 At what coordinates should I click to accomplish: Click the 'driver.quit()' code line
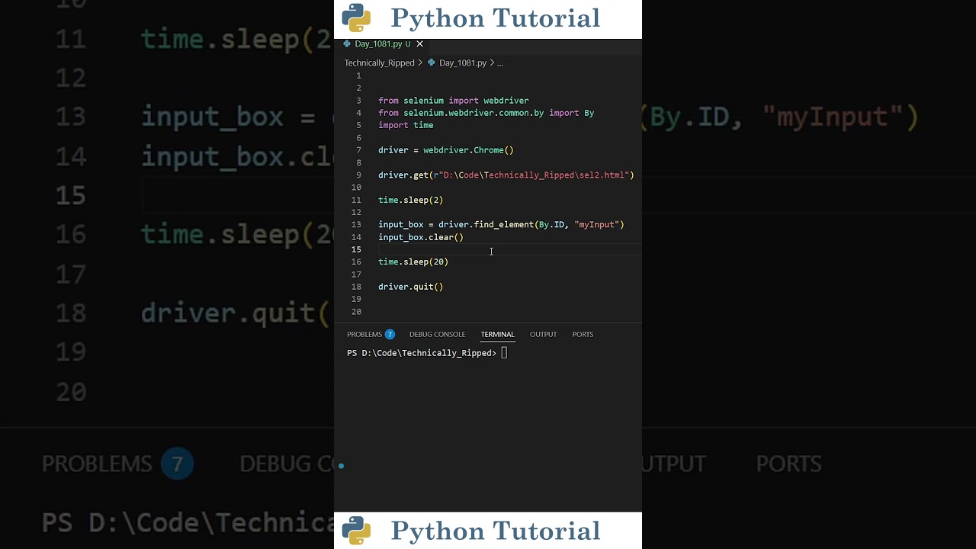410,287
